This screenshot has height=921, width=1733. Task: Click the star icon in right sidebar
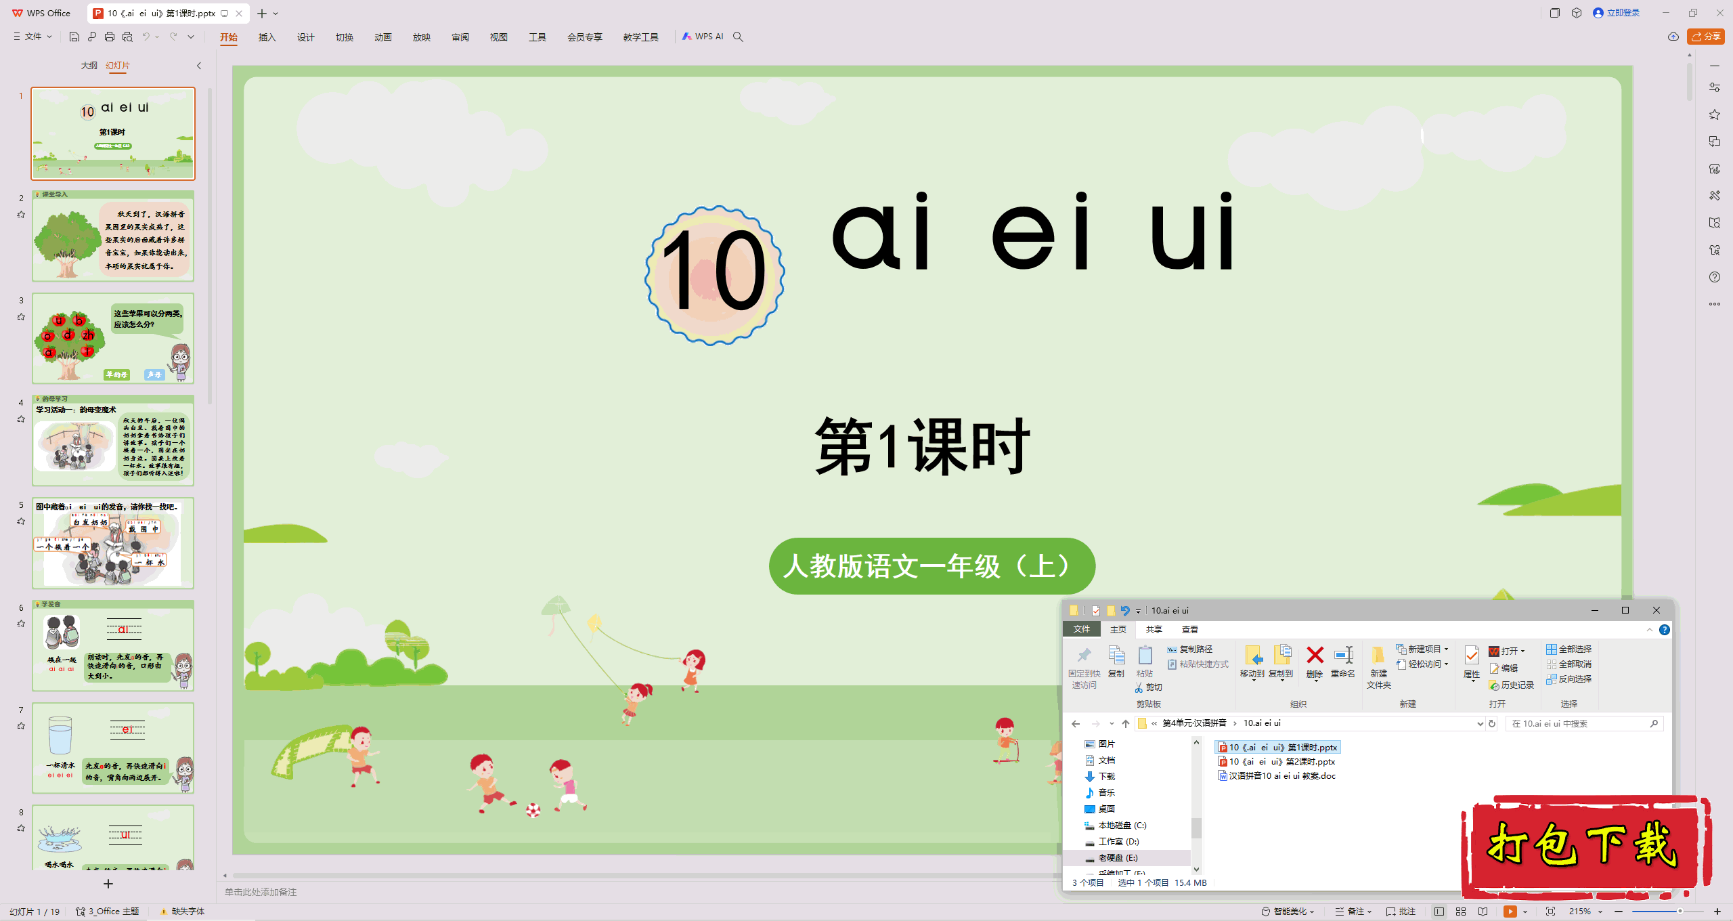click(1714, 114)
